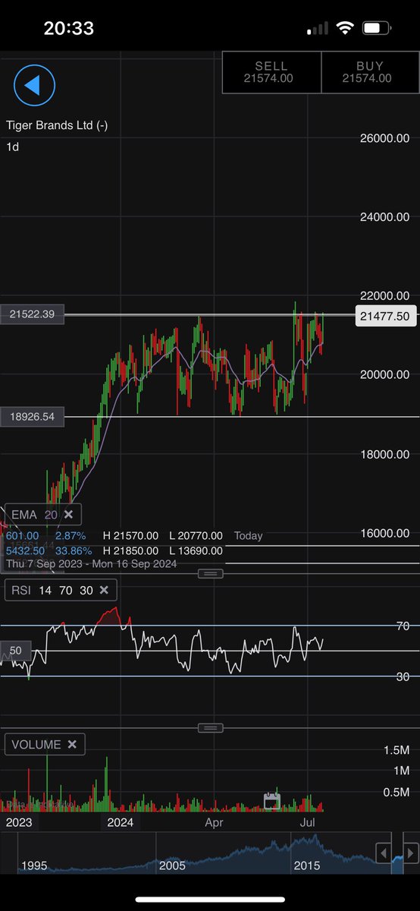This screenshot has width=420, height=911.
Task: Tap the Apr date axis label
Action: [x=215, y=822]
